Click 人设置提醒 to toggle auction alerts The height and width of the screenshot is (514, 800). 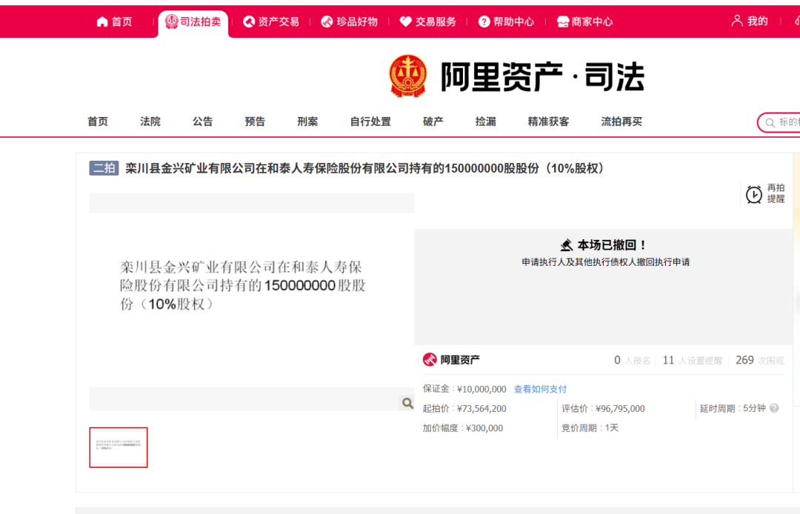(x=695, y=361)
